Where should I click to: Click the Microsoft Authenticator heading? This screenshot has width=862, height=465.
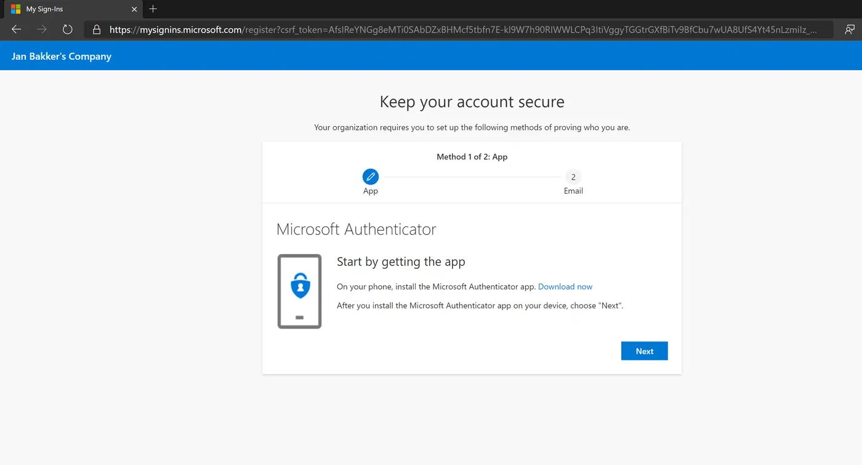pos(356,229)
